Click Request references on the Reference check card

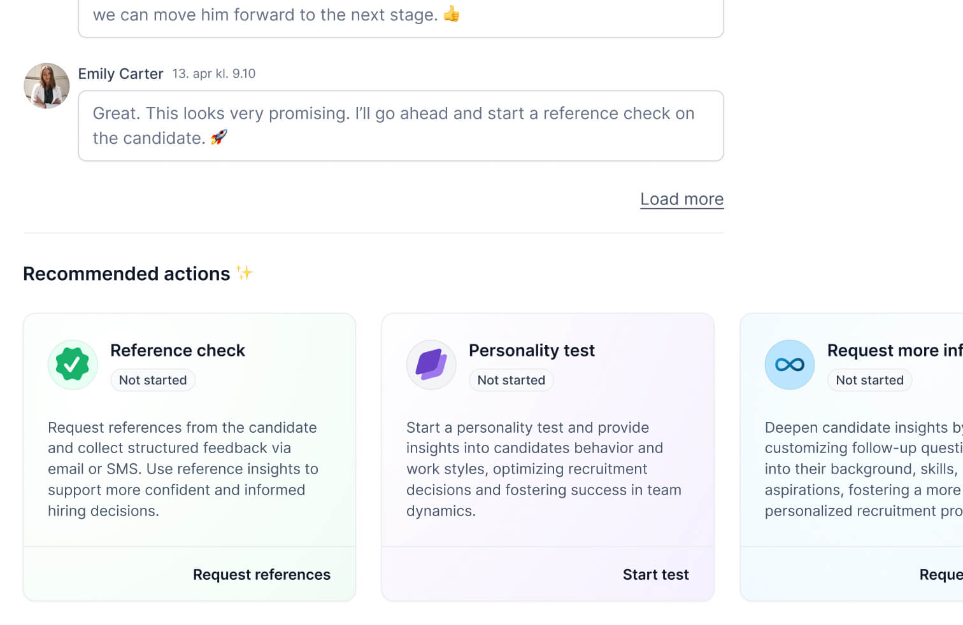262,574
